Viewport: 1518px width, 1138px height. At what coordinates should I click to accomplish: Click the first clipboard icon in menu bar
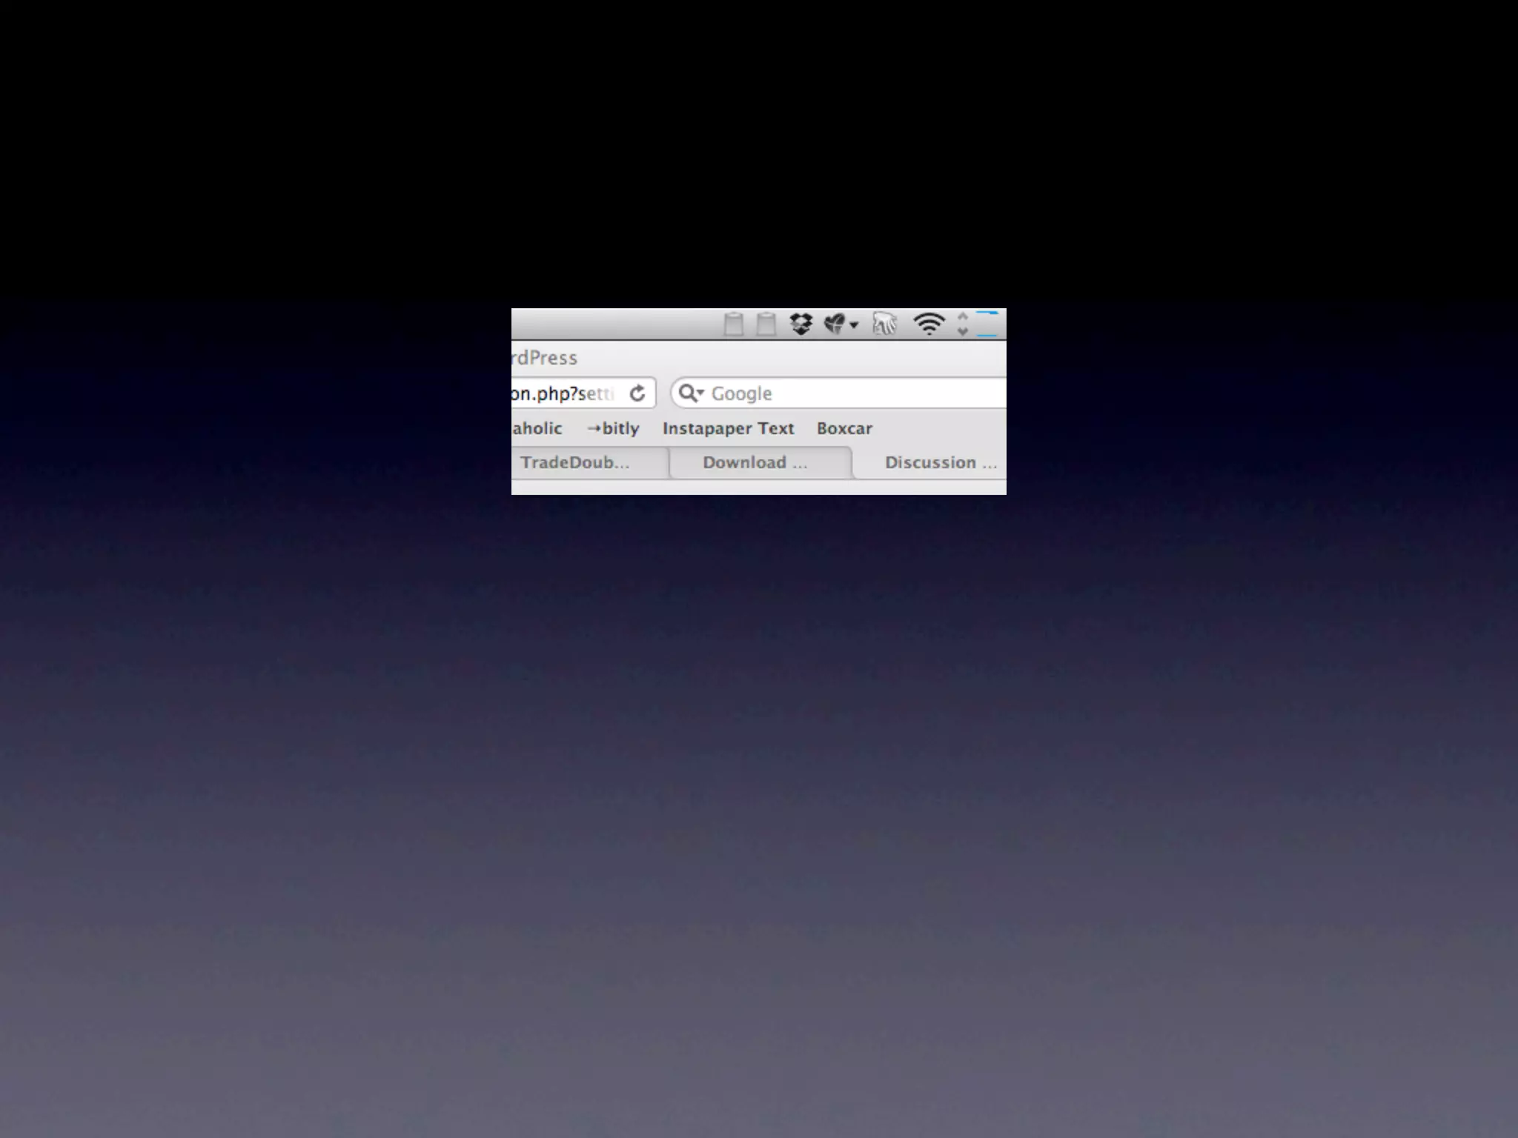coord(733,325)
